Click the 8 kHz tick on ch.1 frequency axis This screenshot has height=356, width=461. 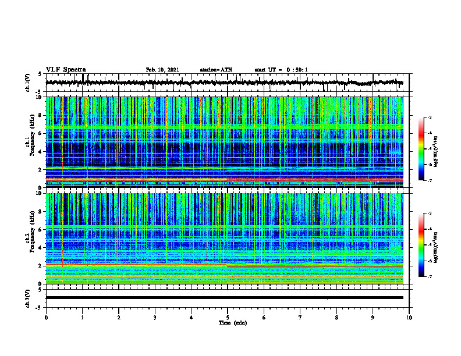(x=41, y=115)
